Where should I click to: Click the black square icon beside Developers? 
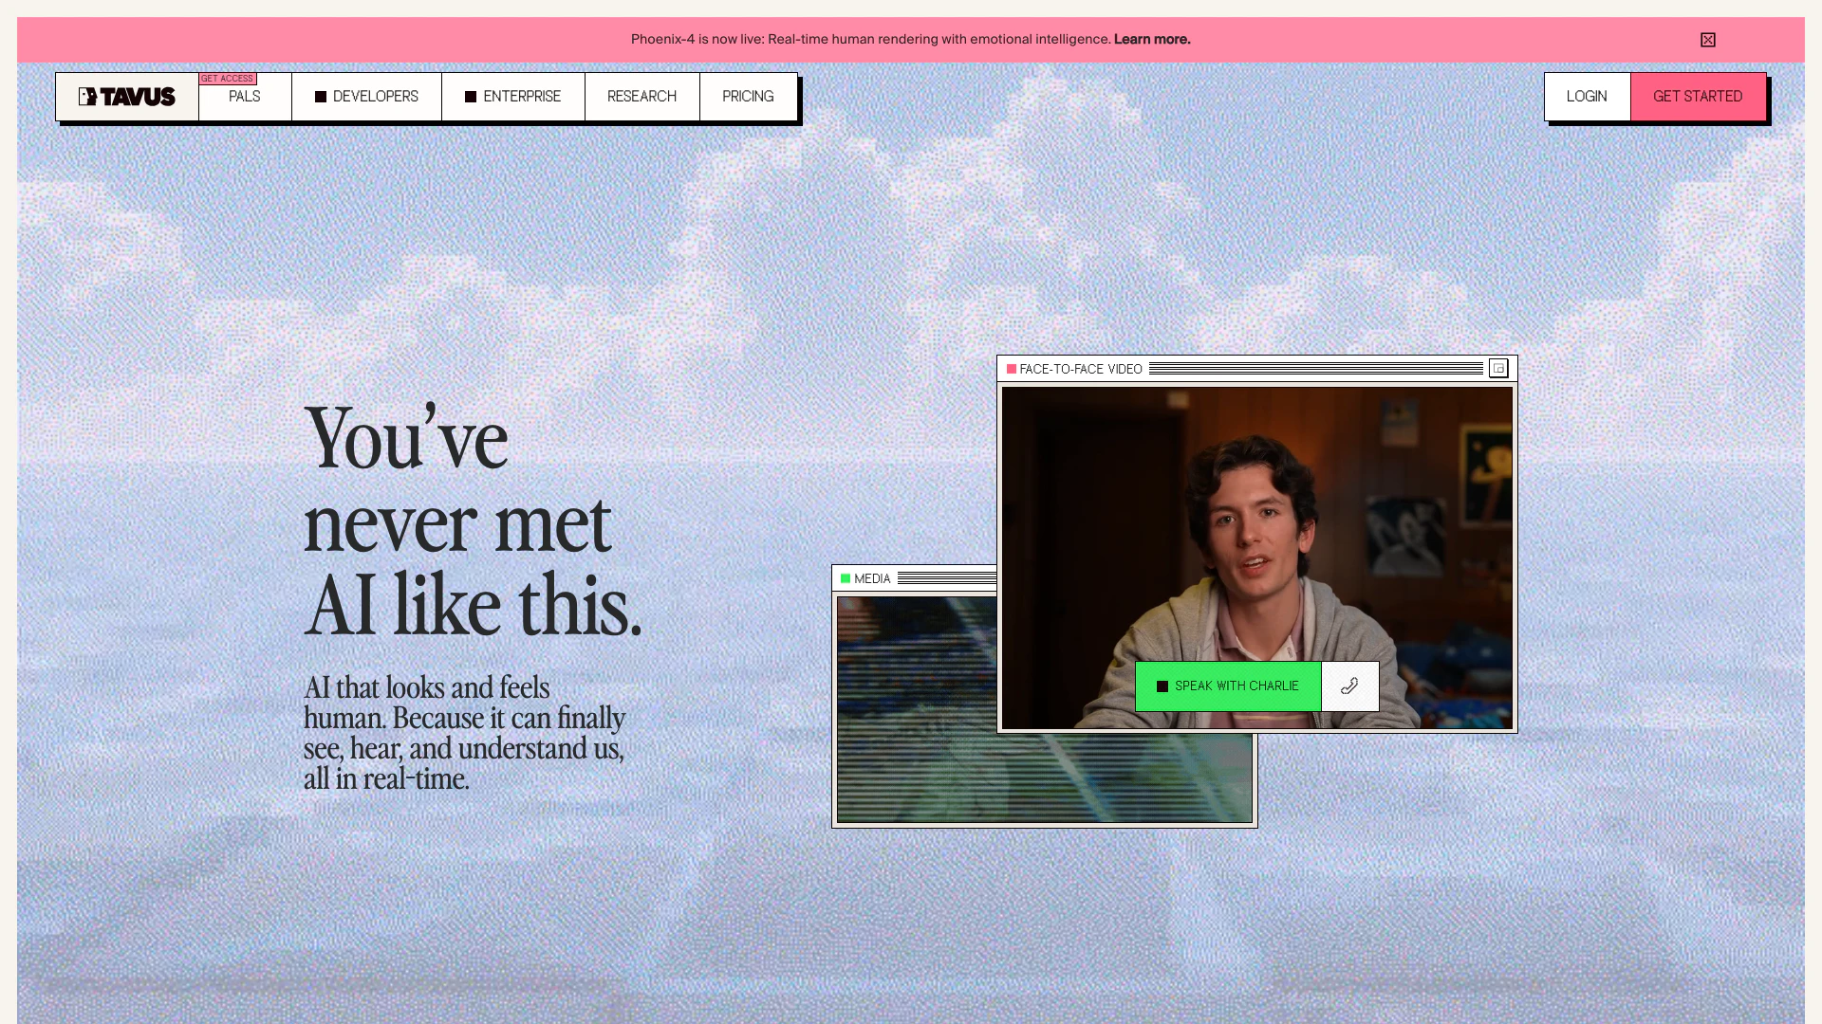(321, 97)
